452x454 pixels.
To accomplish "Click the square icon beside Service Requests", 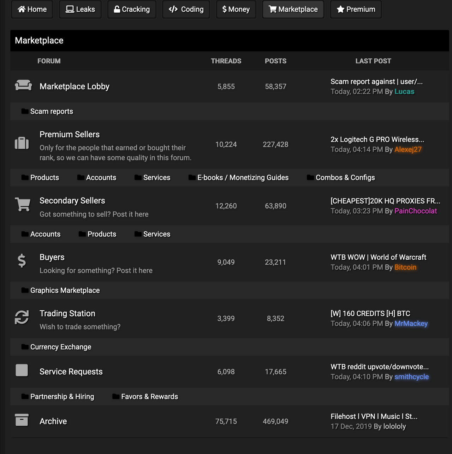I will 22,370.
